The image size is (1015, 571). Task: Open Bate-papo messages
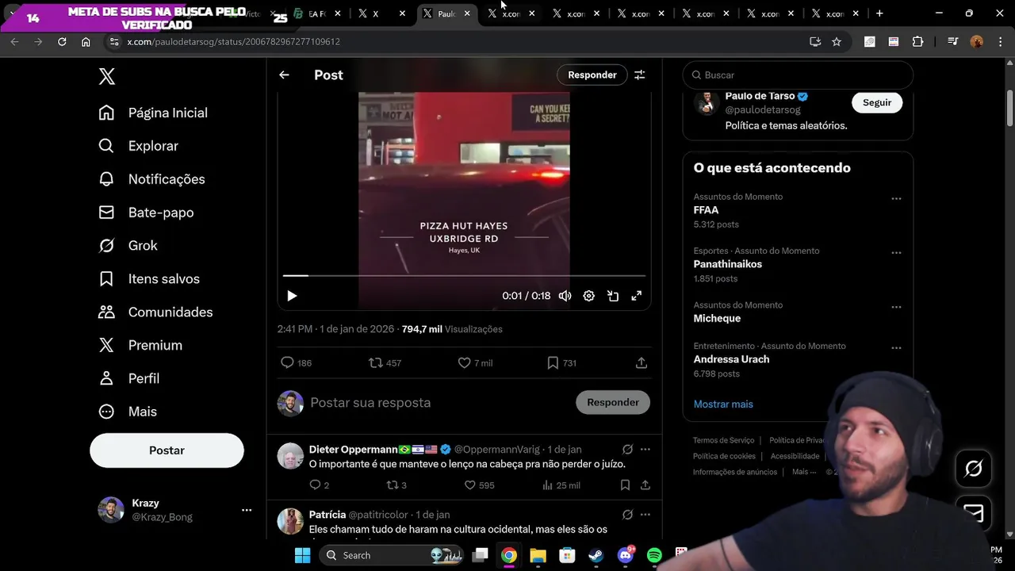[x=146, y=213]
